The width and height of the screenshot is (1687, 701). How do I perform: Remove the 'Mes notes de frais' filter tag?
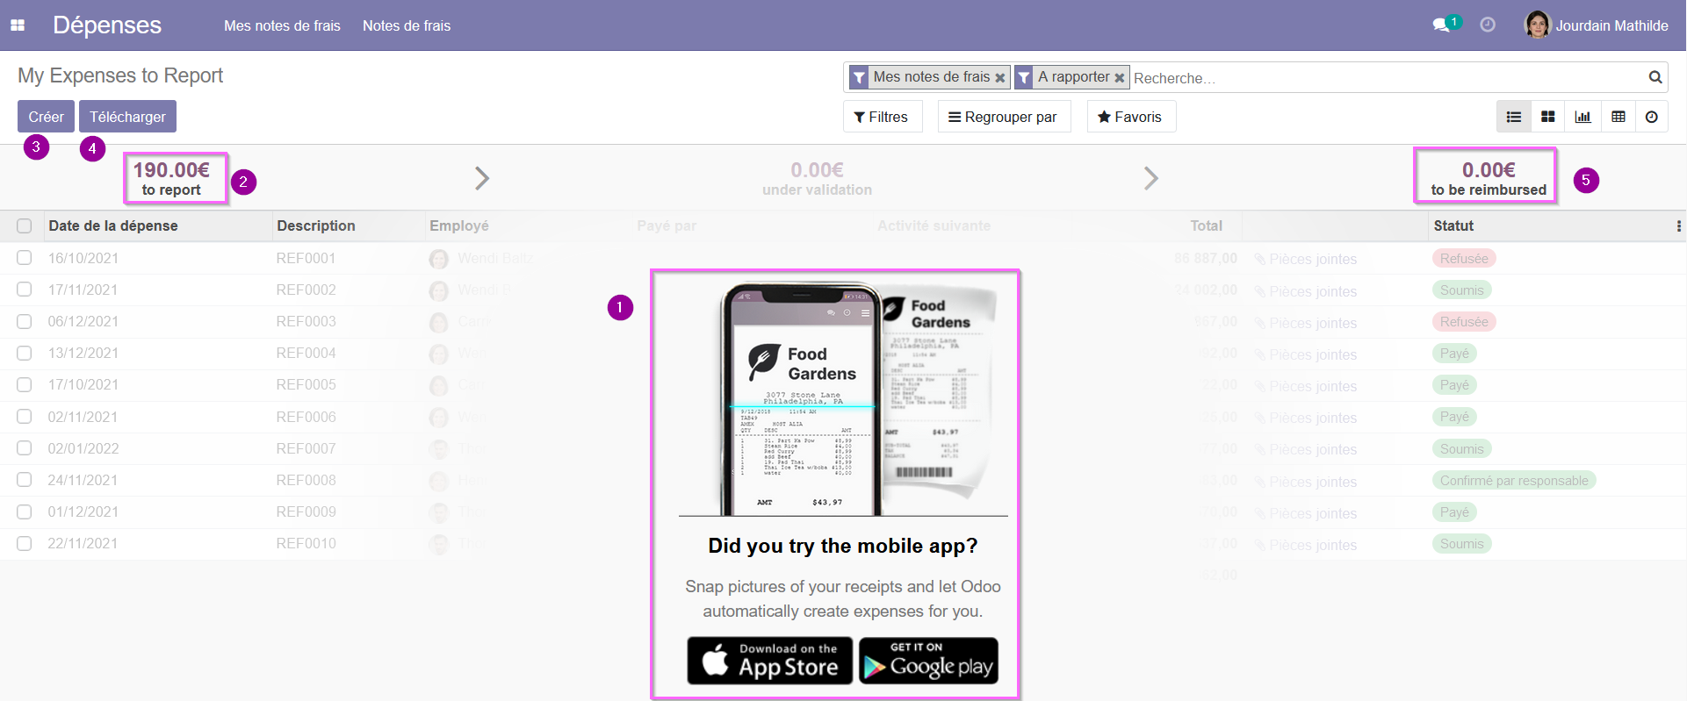point(1000,77)
